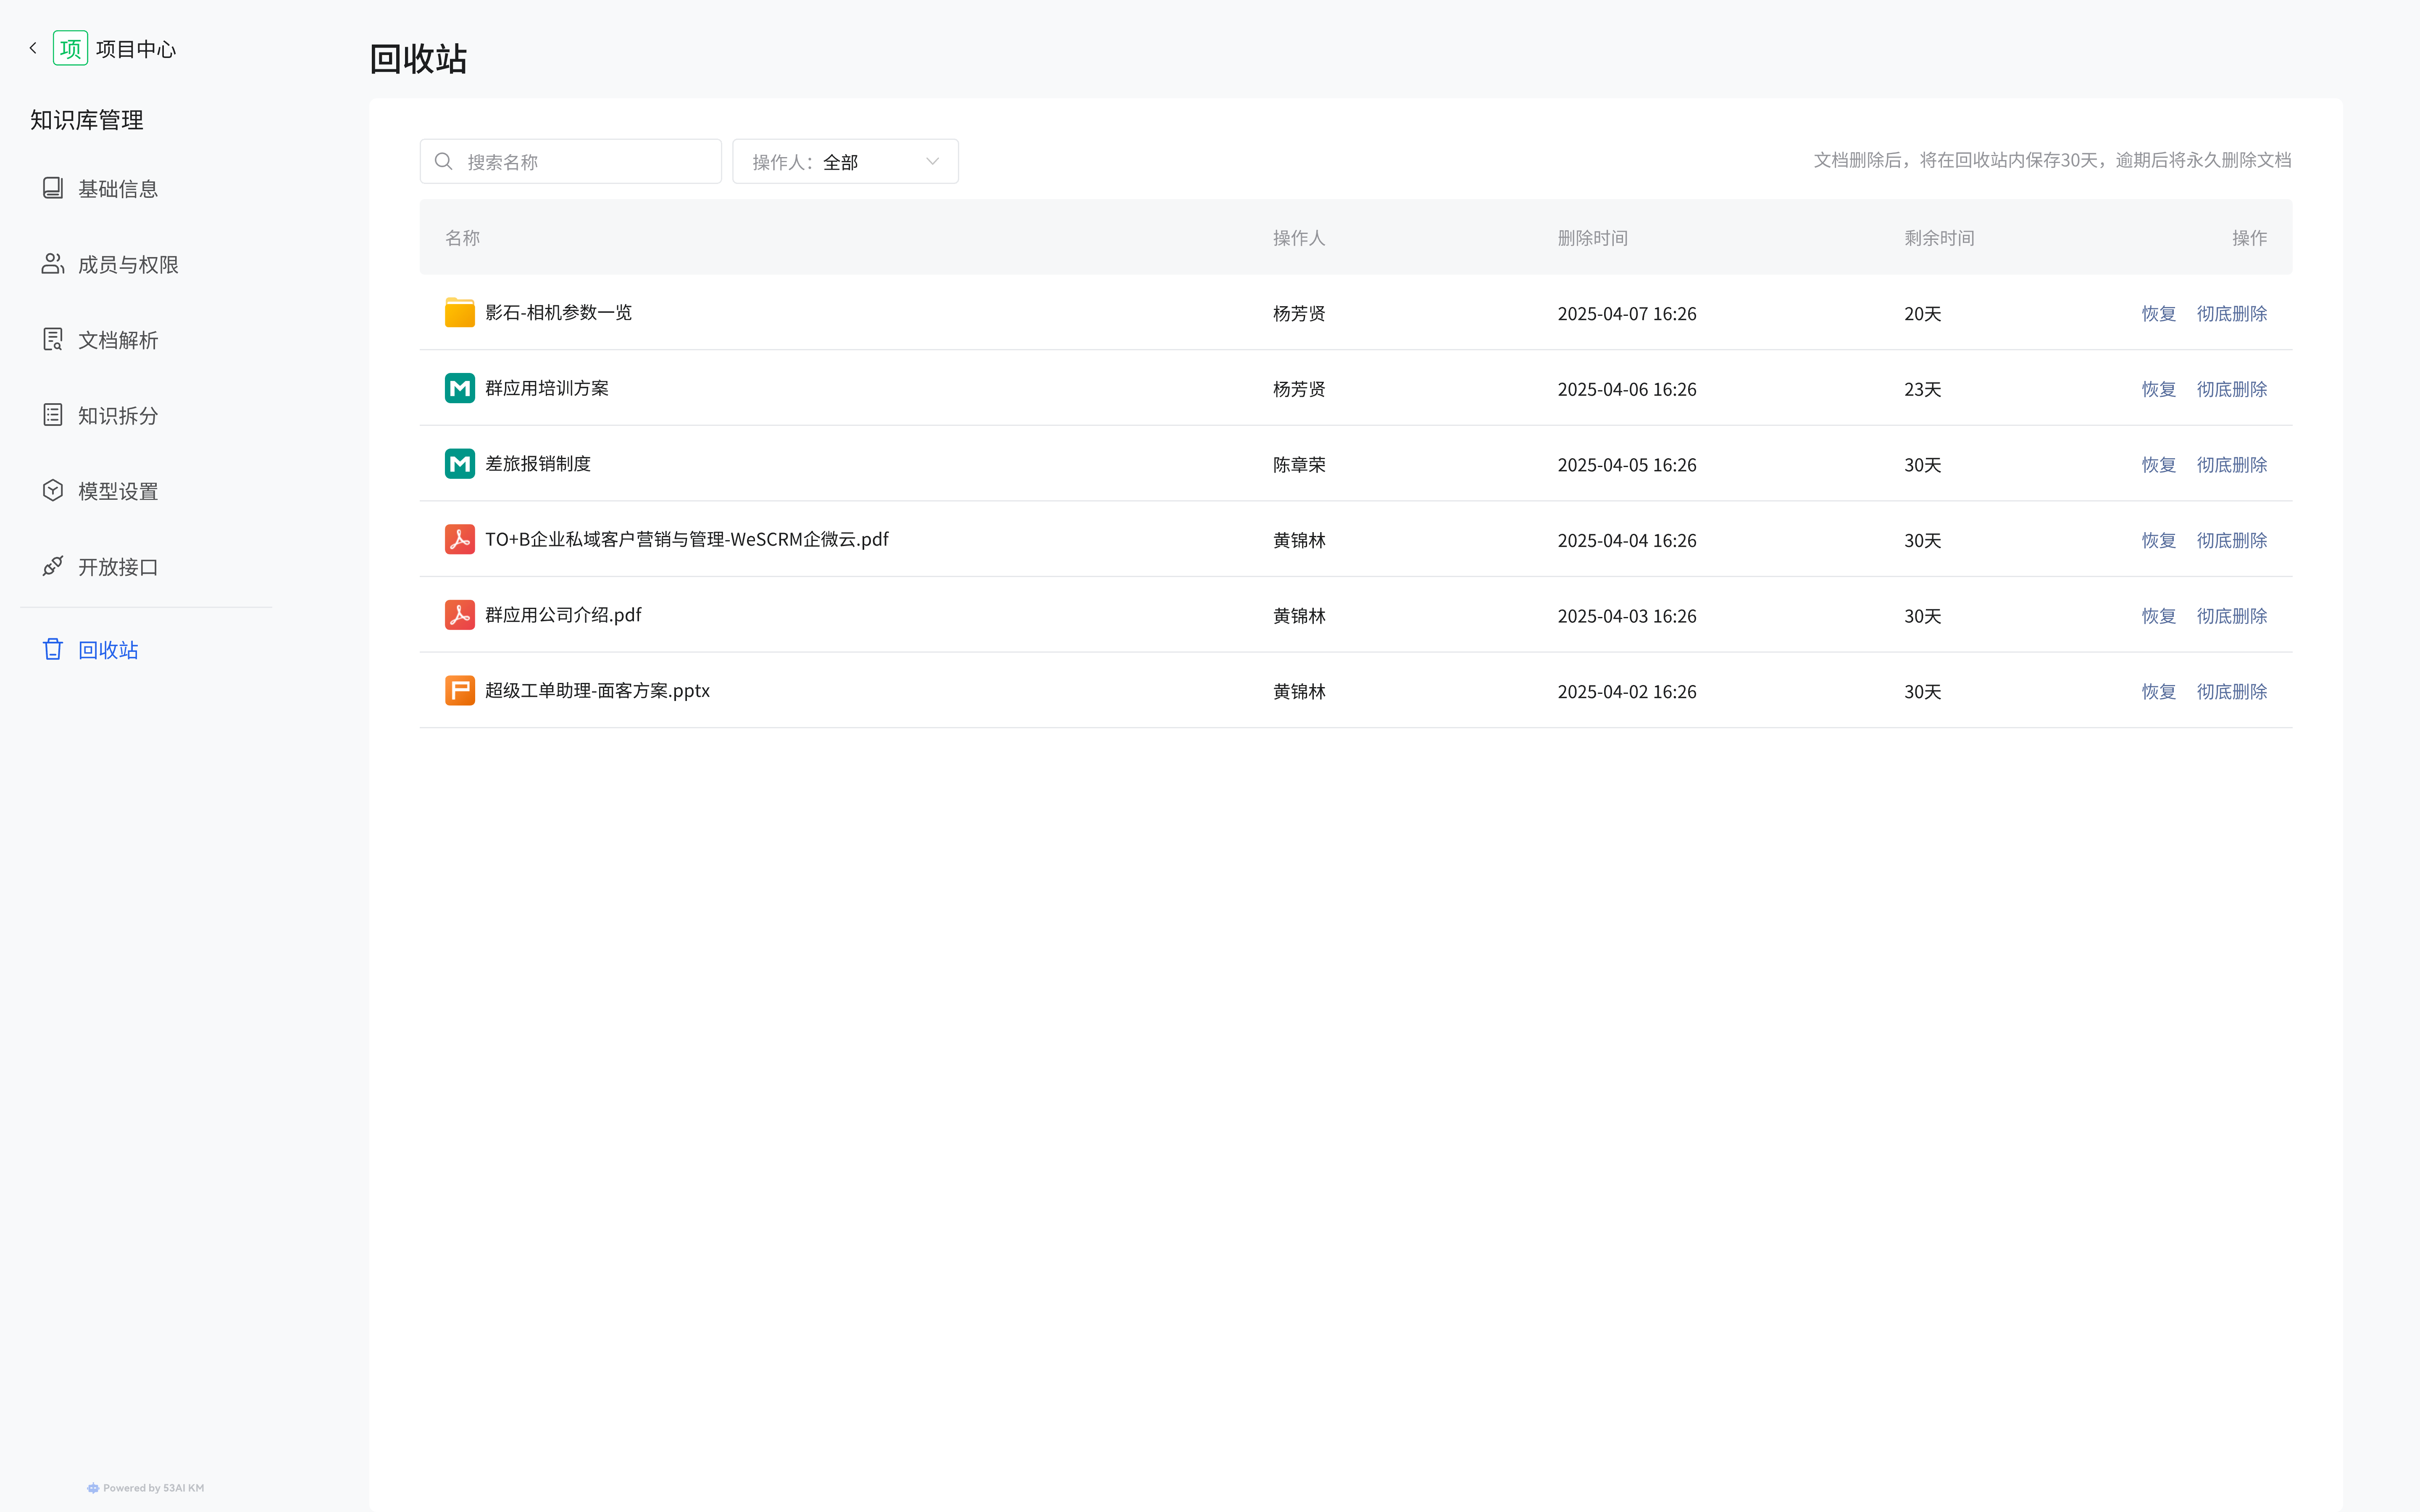
Task: Click the trash icon for 回收站
Action: 53,650
